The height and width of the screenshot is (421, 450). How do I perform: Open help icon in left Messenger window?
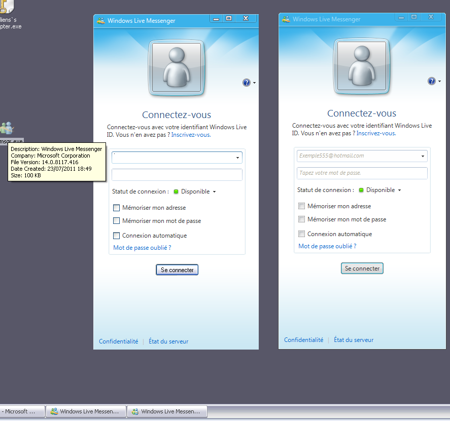(246, 83)
